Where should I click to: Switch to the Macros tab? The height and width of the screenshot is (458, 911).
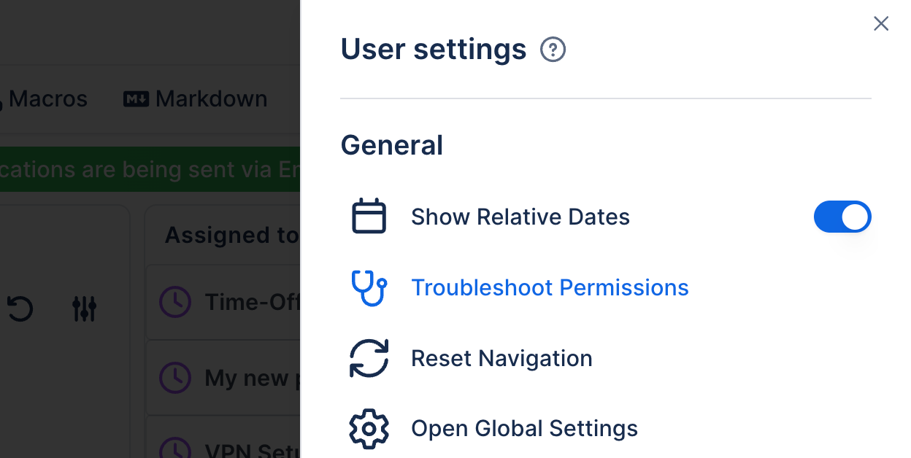click(45, 98)
